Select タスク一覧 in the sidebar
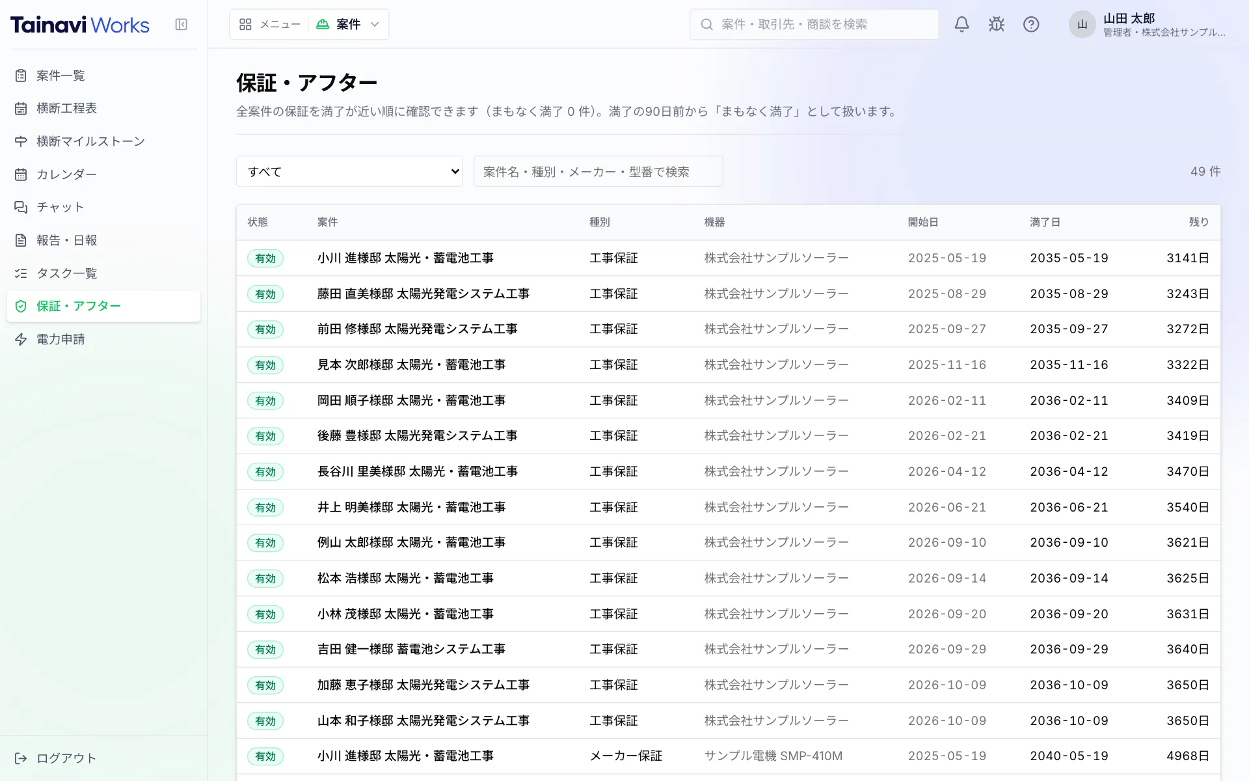The width and height of the screenshot is (1249, 781). [x=103, y=273]
